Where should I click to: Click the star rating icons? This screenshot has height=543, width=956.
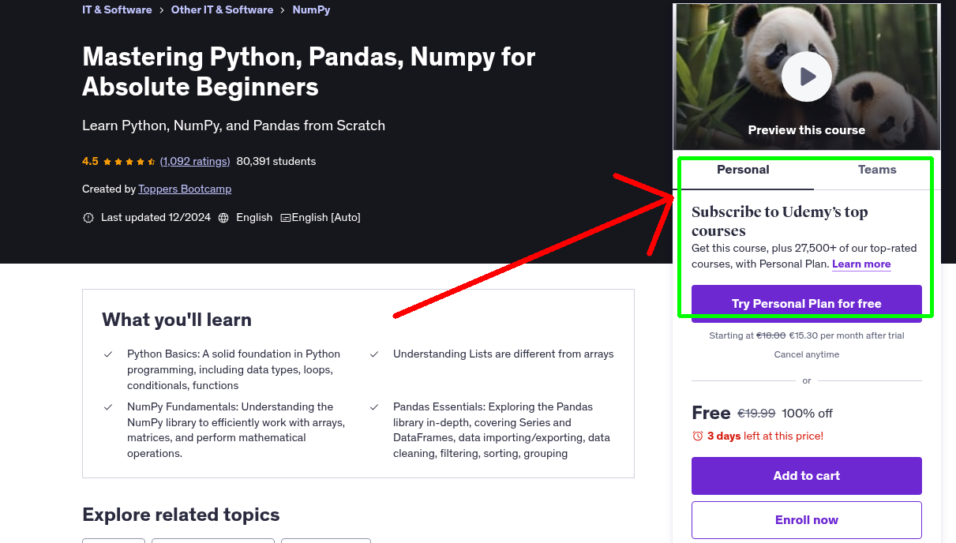129,161
